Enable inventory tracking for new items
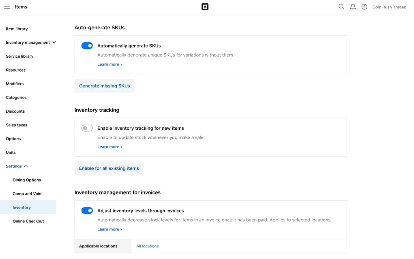 click(x=87, y=128)
